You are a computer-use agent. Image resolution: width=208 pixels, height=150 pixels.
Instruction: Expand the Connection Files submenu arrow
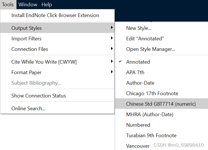click(112, 49)
